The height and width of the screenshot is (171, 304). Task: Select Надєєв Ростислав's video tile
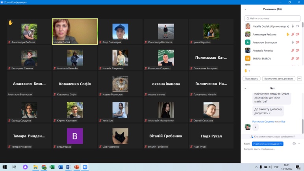point(120,84)
